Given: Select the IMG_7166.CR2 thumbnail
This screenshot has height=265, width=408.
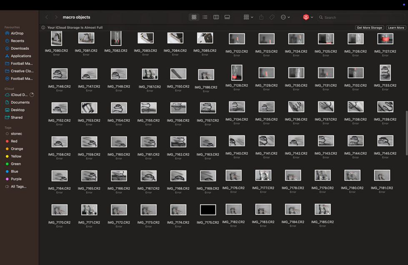Looking at the screenshot, I should tap(119, 175).
